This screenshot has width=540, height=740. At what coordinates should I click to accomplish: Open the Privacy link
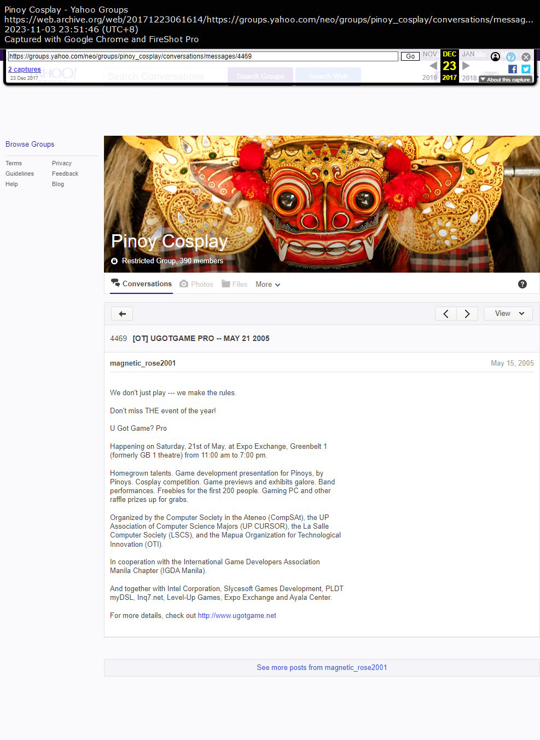point(62,163)
